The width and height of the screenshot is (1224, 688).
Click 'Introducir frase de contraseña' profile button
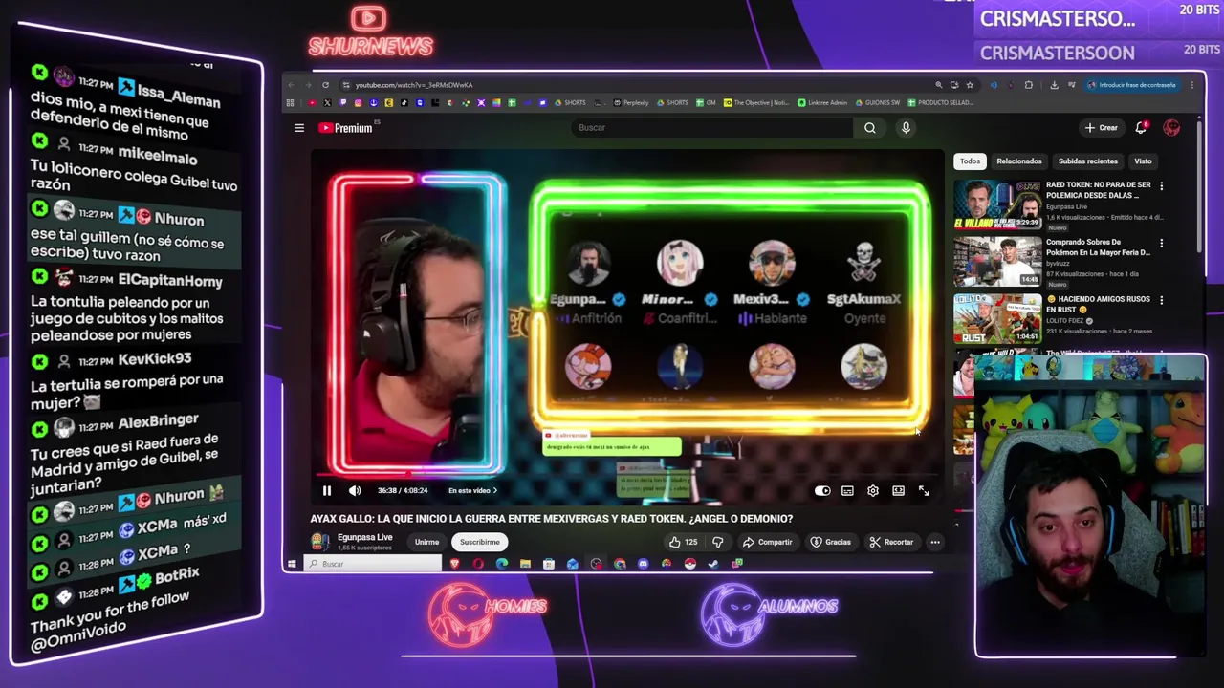coord(1131,85)
